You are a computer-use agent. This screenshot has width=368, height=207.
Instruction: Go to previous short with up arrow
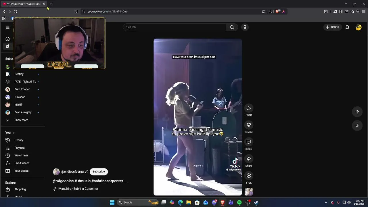357,112
